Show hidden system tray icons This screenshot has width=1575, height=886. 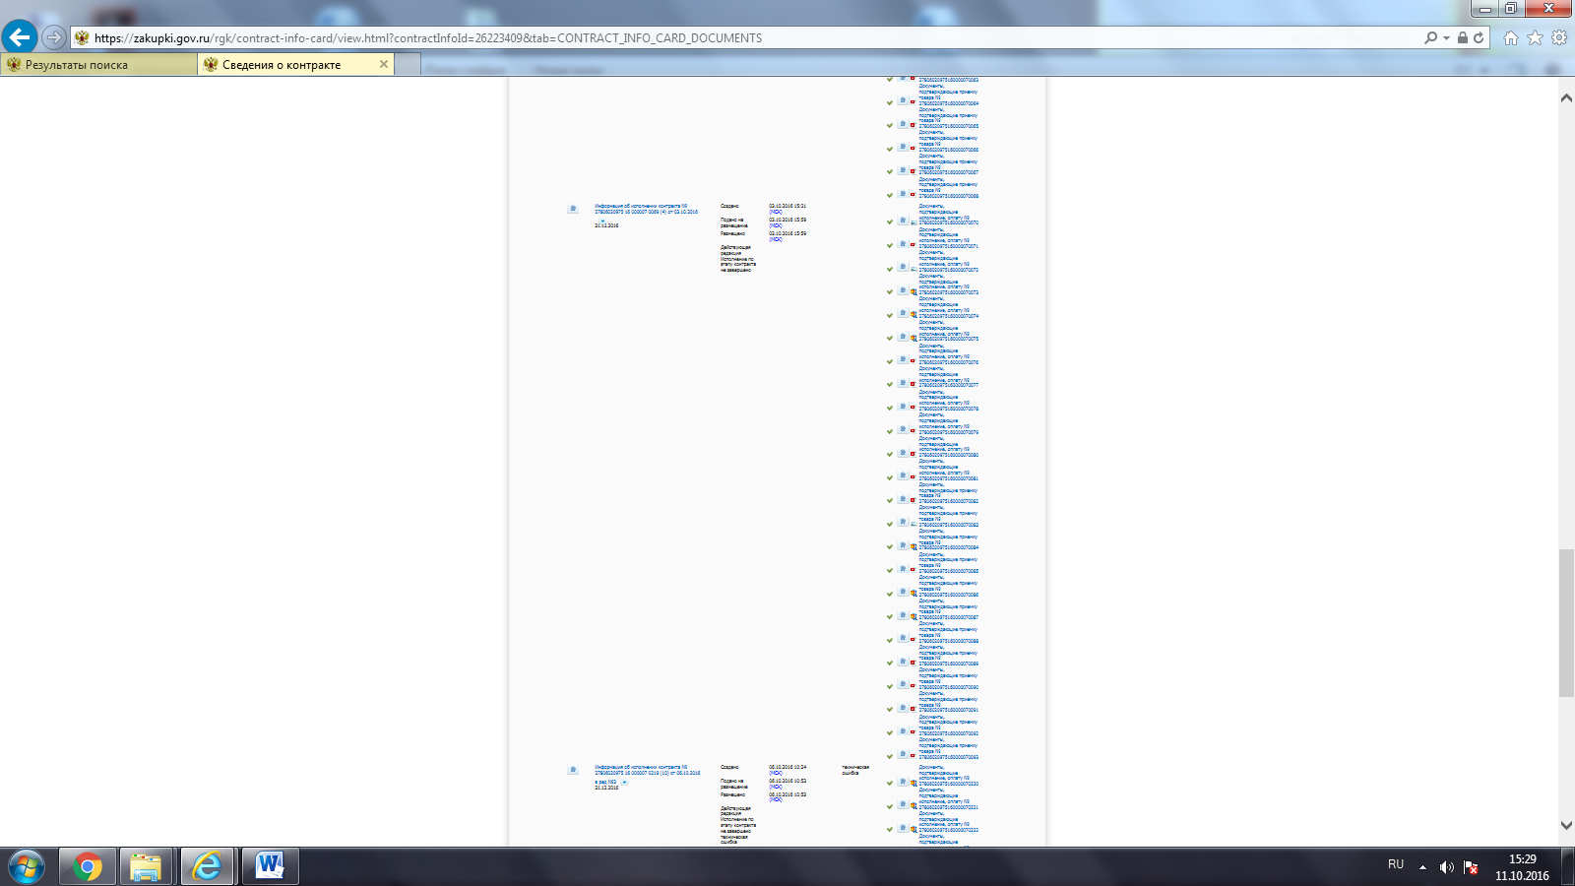1422,867
